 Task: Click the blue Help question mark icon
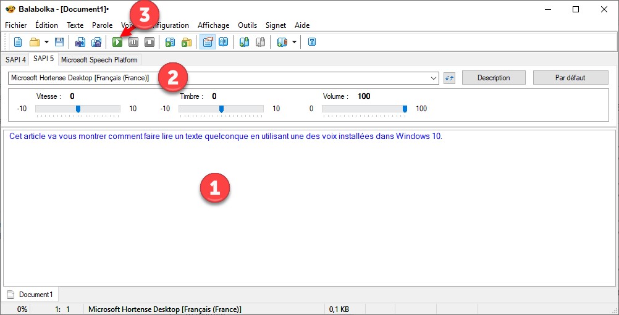tap(312, 42)
